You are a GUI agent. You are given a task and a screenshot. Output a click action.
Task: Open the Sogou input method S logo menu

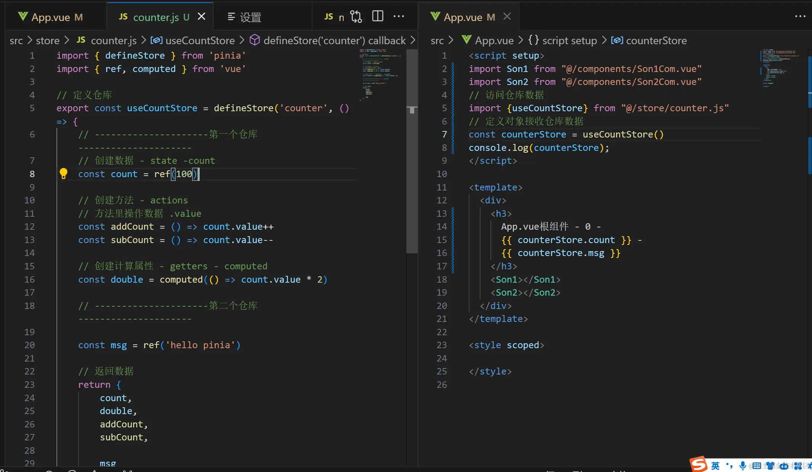coord(698,464)
